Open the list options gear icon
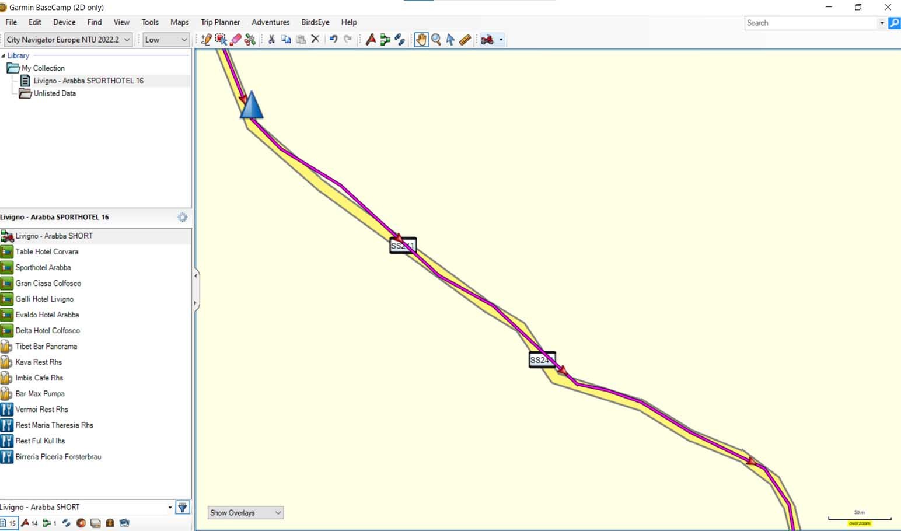This screenshot has width=901, height=531. (183, 217)
